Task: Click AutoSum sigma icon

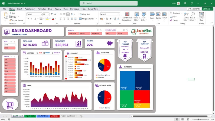Action: tap(171, 13)
